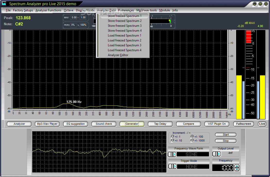The height and width of the screenshot is (177, 270).
Task: Open the Tap Delay panel
Action: coord(160,124)
